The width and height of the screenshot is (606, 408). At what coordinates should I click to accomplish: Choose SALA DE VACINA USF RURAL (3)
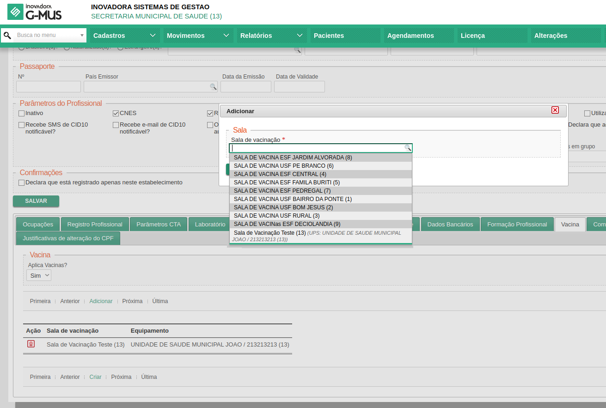tap(321, 216)
